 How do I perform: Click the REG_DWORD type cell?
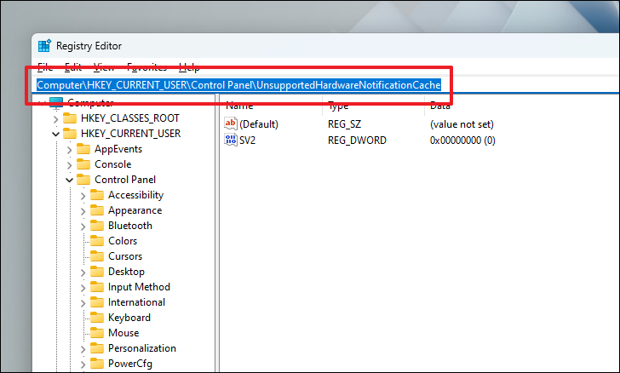tap(357, 141)
